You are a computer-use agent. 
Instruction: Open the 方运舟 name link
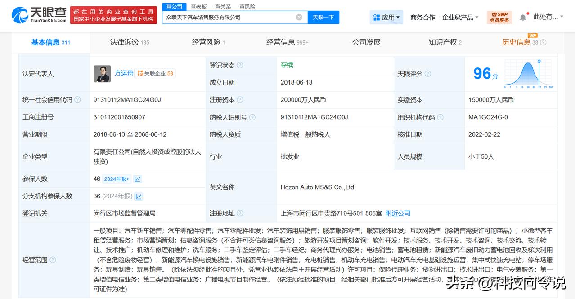coord(124,73)
